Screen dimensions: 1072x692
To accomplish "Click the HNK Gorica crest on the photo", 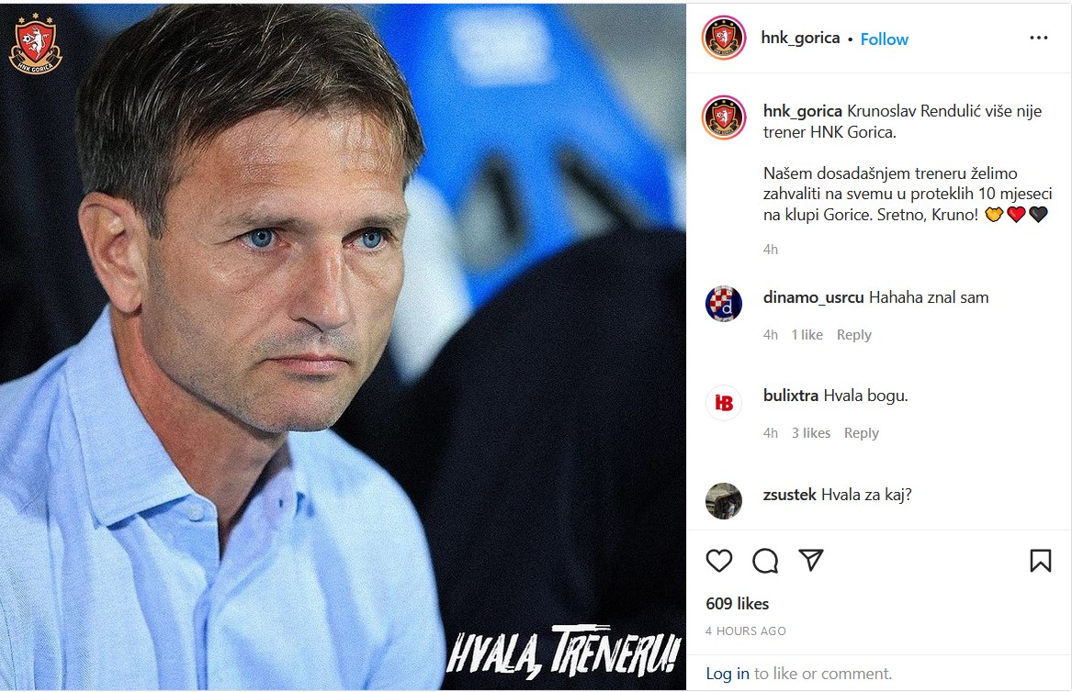I will tap(35, 43).
